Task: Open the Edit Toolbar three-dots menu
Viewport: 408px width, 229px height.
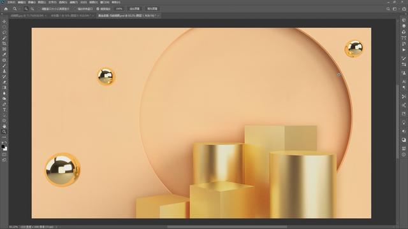Action: (4, 137)
